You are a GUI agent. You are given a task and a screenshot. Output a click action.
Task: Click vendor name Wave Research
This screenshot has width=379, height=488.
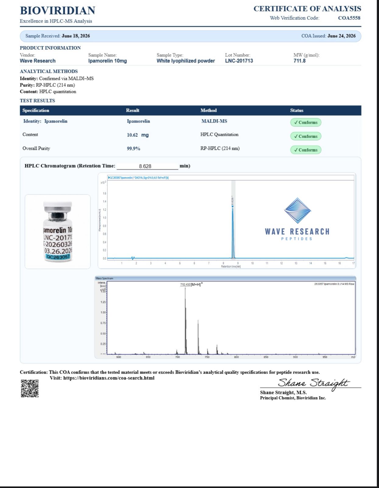click(38, 61)
